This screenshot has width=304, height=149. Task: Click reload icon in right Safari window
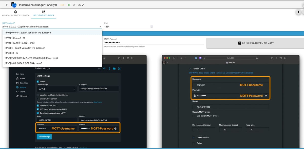tap(257, 58)
